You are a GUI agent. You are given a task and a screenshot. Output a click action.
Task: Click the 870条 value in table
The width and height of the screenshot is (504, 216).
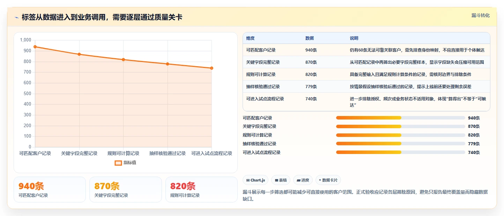pyautogui.click(x=311, y=62)
